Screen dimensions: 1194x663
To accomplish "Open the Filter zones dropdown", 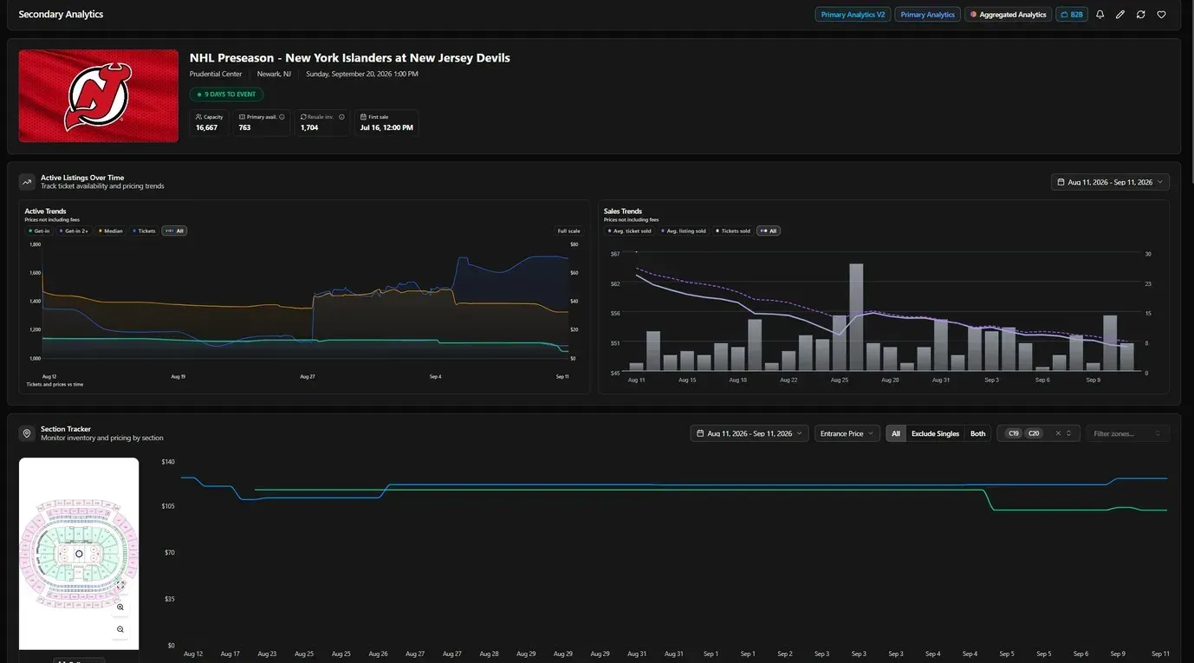I will click(x=1127, y=433).
